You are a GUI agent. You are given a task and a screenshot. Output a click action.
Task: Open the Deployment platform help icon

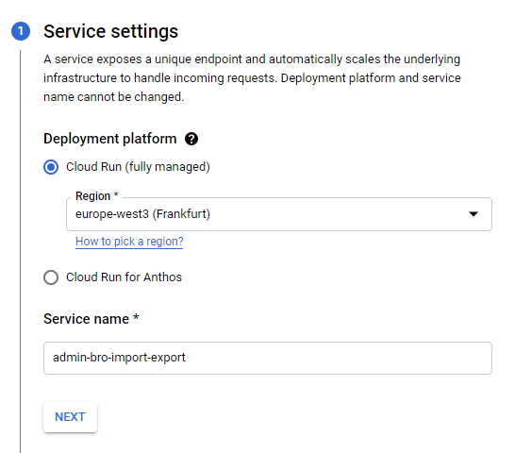pos(191,139)
